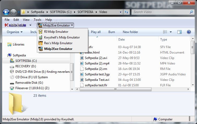Open the Help menu
The image size is (197, 124).
(49, 20)
